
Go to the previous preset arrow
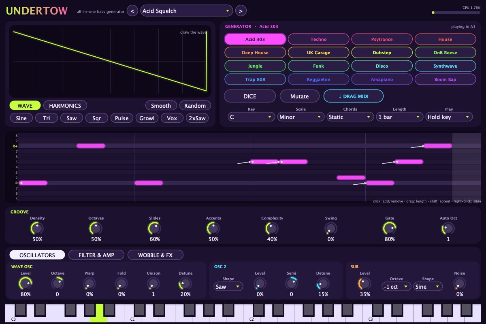click(132, 11)
